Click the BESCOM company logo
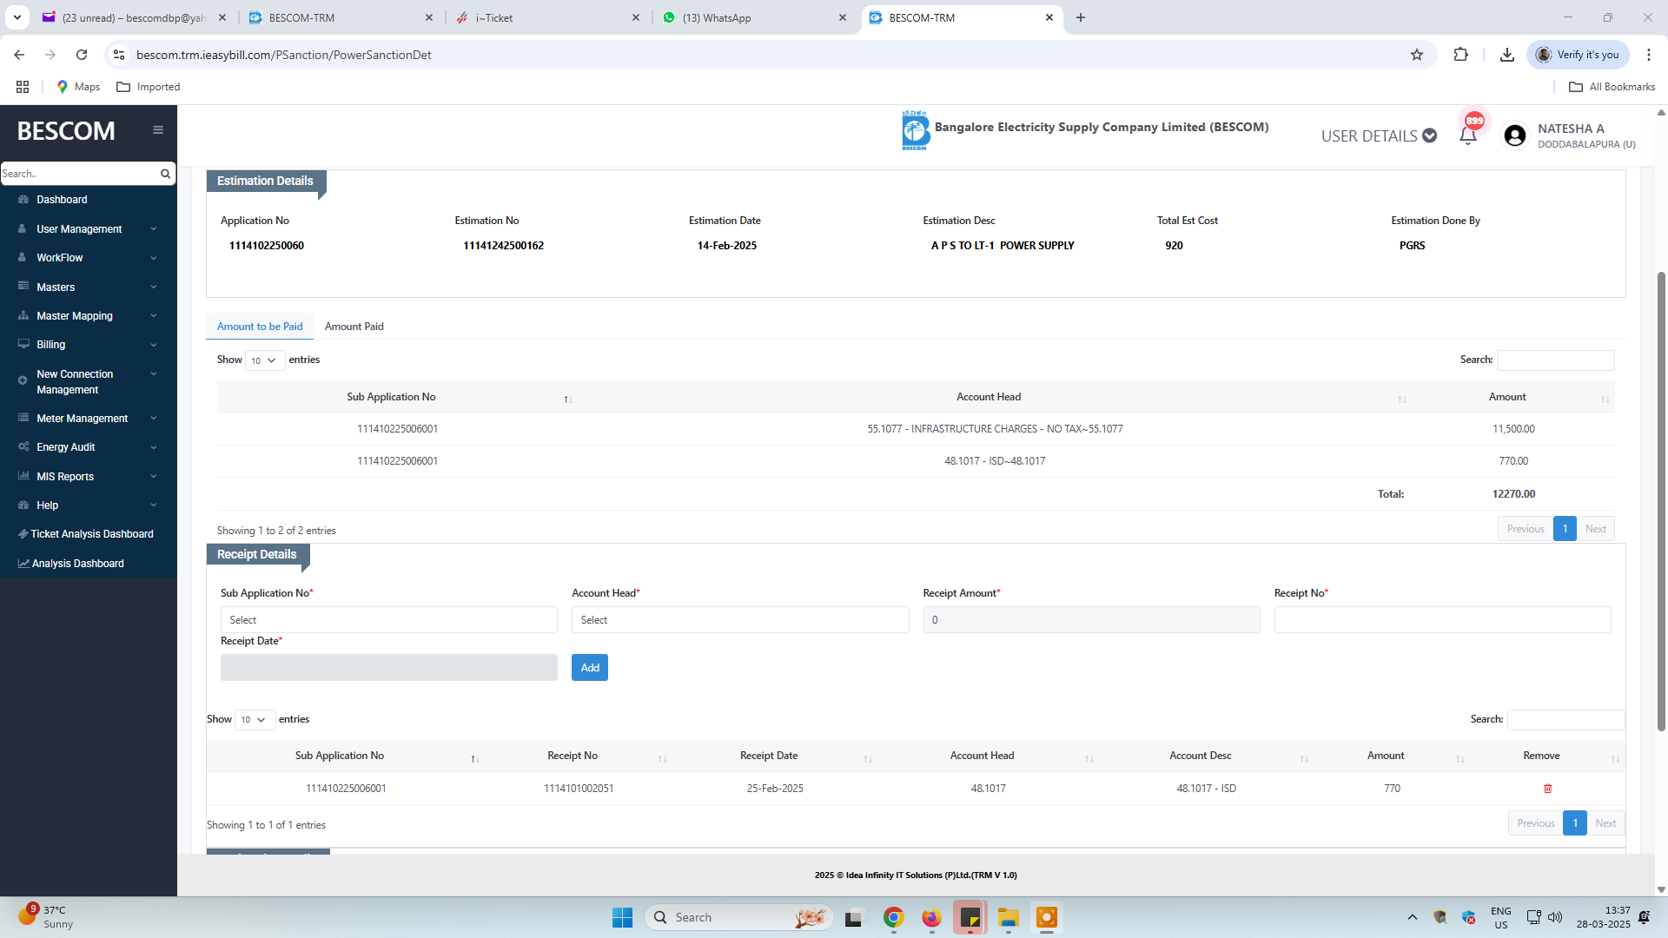Image resolution: width=1668 pixels, height=938 pixels. 915,130
